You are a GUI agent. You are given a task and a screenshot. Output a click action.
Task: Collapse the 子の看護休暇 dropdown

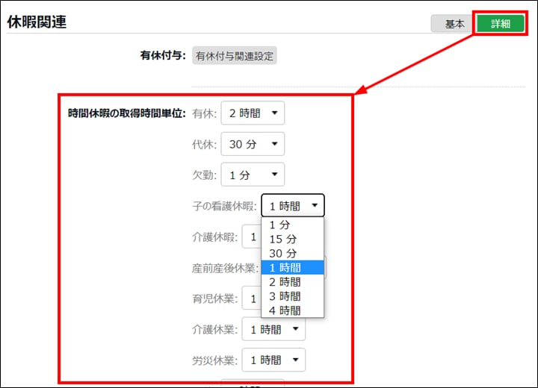[x=292, y=207]
